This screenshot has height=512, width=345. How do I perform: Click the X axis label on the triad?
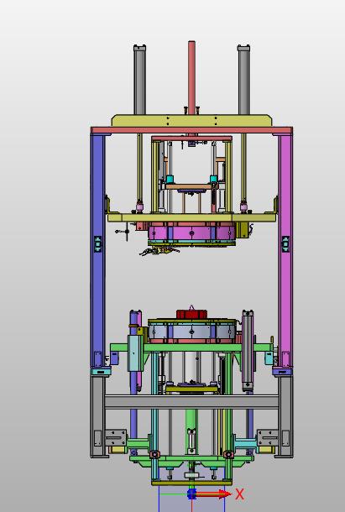click(x=239, y=494)
